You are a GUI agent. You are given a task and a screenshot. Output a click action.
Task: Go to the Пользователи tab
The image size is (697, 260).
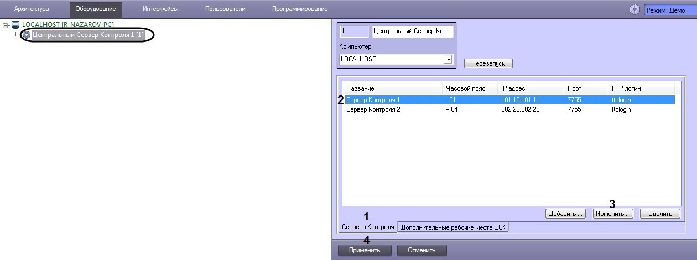[x=225, y=9]
